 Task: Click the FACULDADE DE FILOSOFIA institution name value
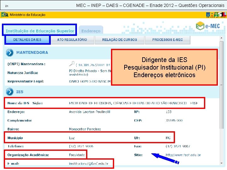133,103
